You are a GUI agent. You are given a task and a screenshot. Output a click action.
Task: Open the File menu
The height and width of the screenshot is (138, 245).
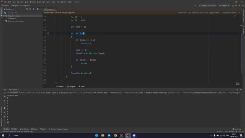[6, 2]
